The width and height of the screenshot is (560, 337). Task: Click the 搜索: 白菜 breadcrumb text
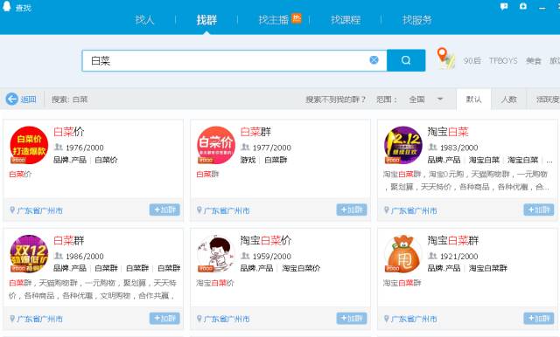[x=70, y=100]
